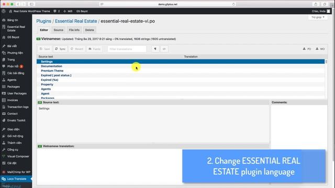This screenshot has height=188, width=335.
Task: Open Packages in the sidebar menu
Action: click(13, 87)
